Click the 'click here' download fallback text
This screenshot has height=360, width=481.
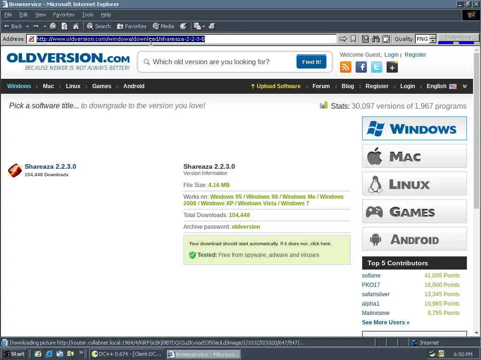[320, 244]
